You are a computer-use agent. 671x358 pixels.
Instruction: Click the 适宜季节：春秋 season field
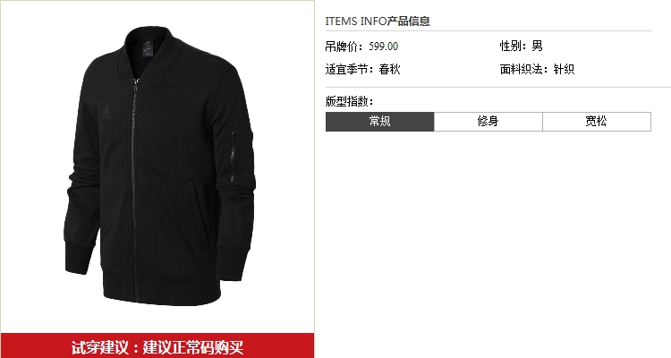coord(362,69)
